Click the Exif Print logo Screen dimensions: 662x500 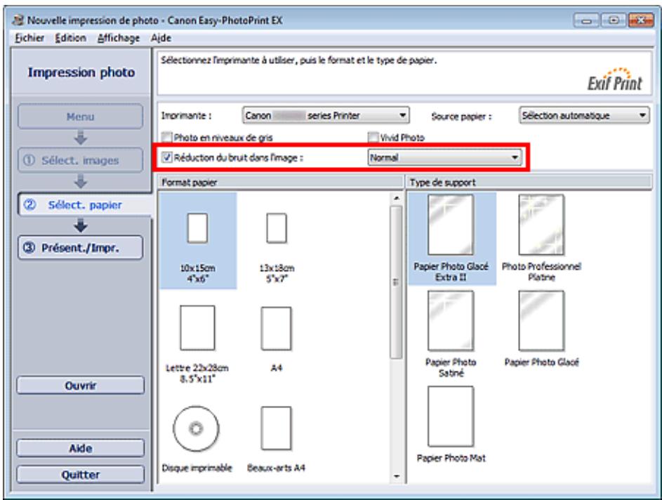pyautogui.click(x=615, y=80)
